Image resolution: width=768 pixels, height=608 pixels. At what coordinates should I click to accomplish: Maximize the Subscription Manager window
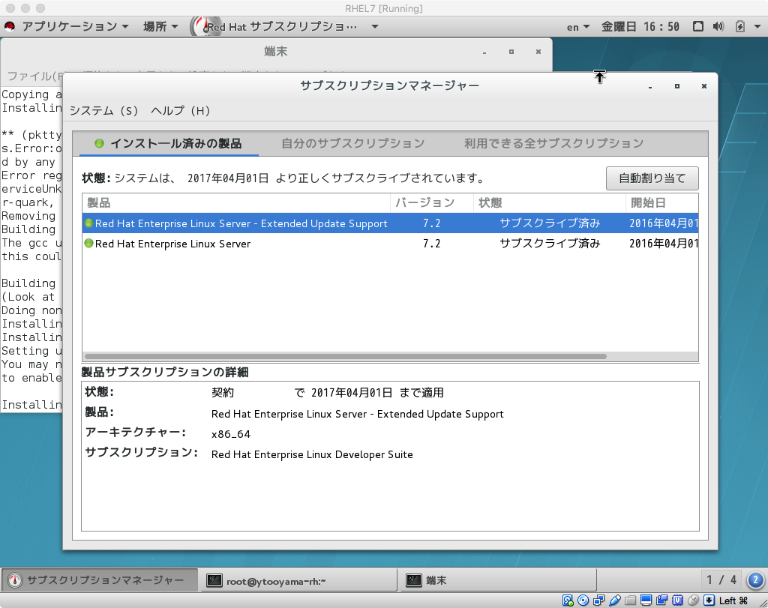tap(677, 86)
